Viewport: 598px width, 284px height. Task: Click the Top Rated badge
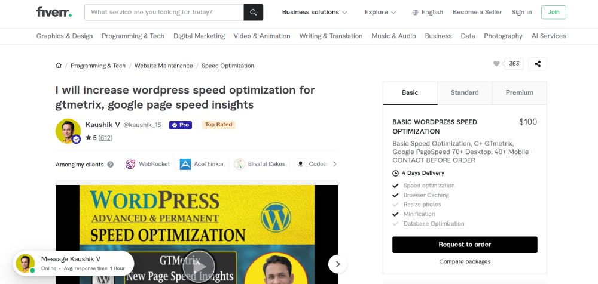218,125
